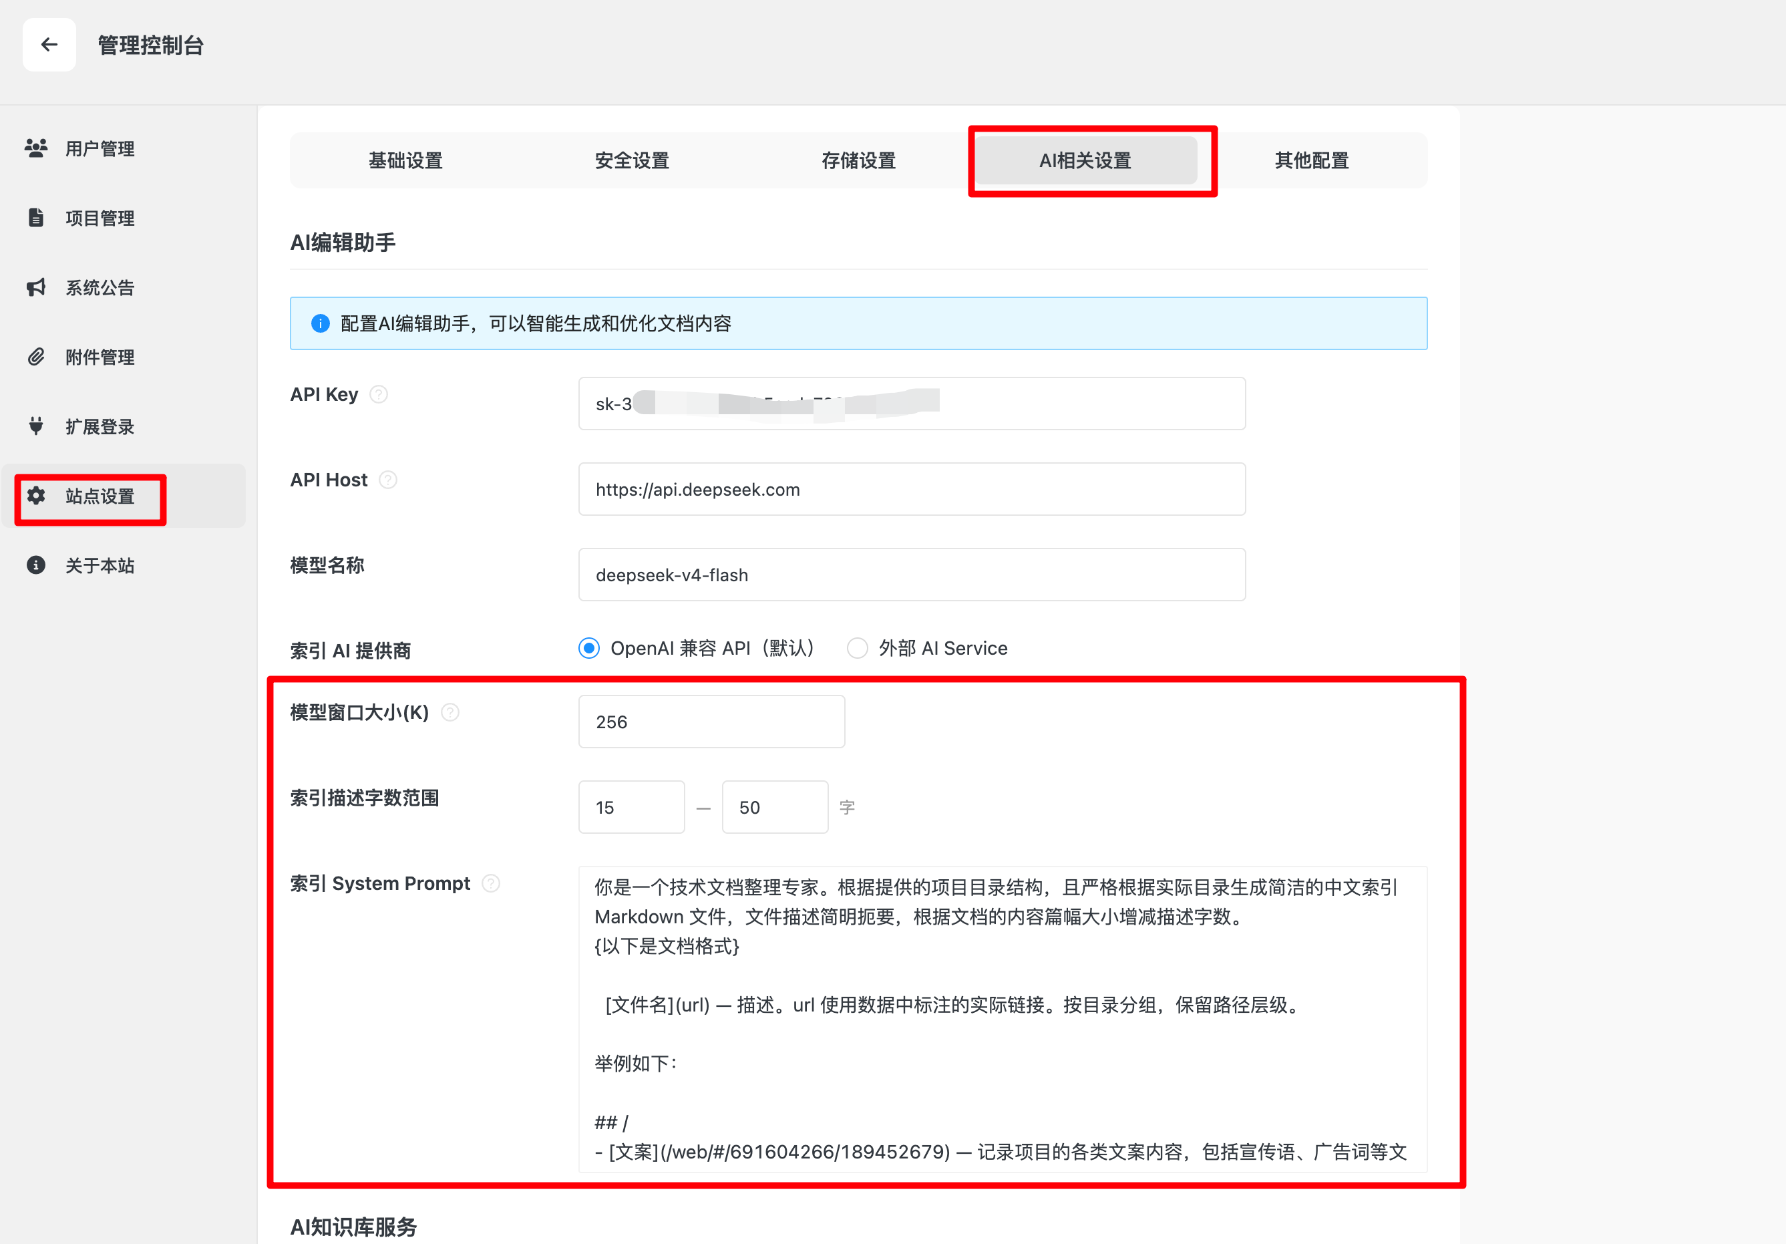
Task: Click the API Host input field
Action: (x=912, y=489)
